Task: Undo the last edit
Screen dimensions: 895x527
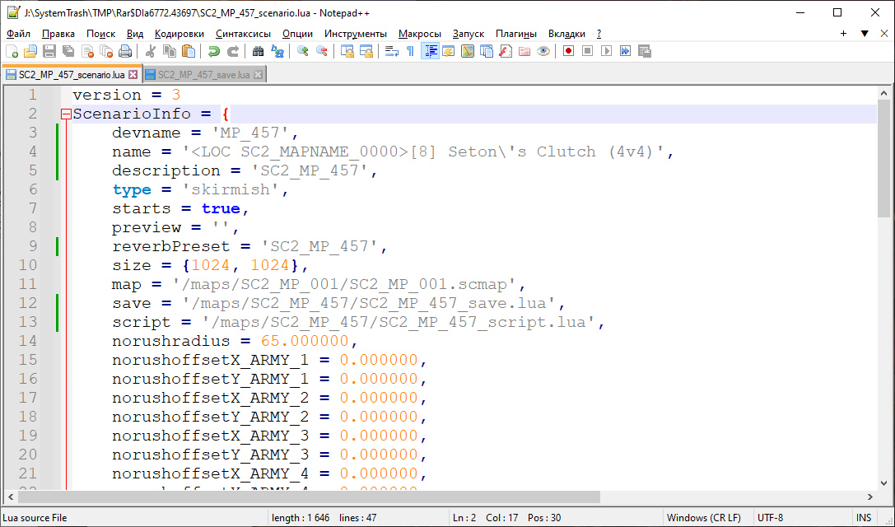Action: 214,51
